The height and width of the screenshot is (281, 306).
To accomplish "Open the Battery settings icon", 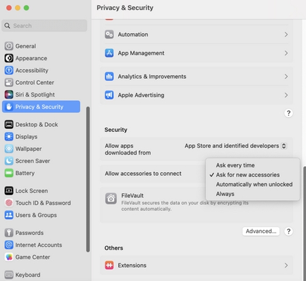I will pyautogui.click(x=9, y=173).
